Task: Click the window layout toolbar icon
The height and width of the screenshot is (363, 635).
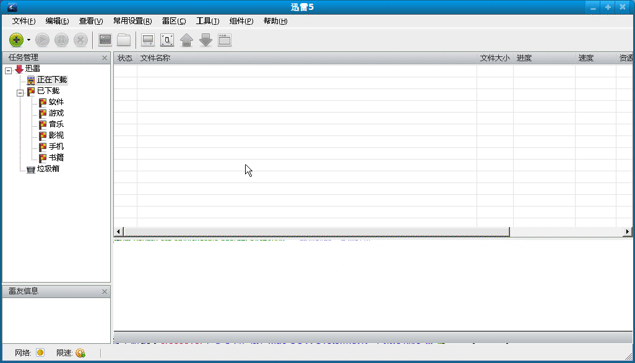Action: point(225,40)
